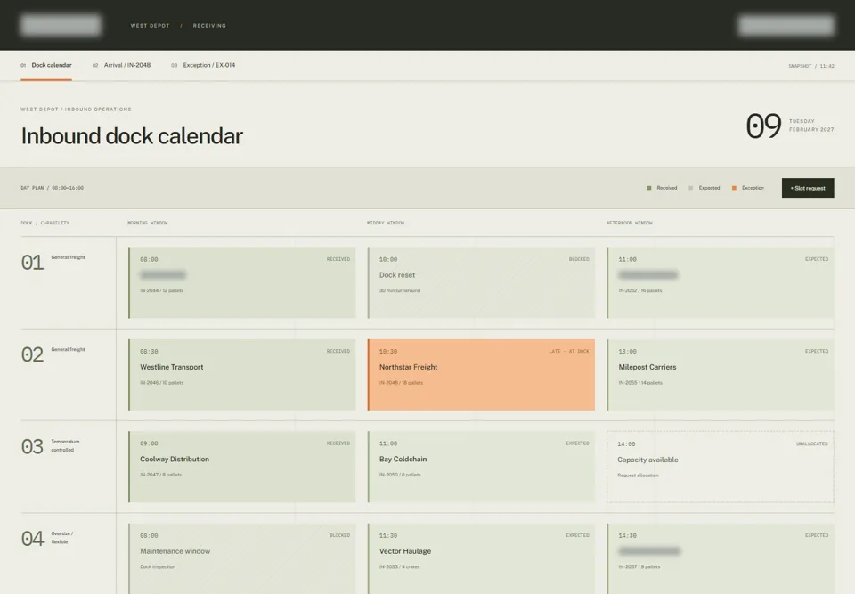Click dock number 02 row label
The width and height of the screenshot is (855, 594).
(32, 355)
